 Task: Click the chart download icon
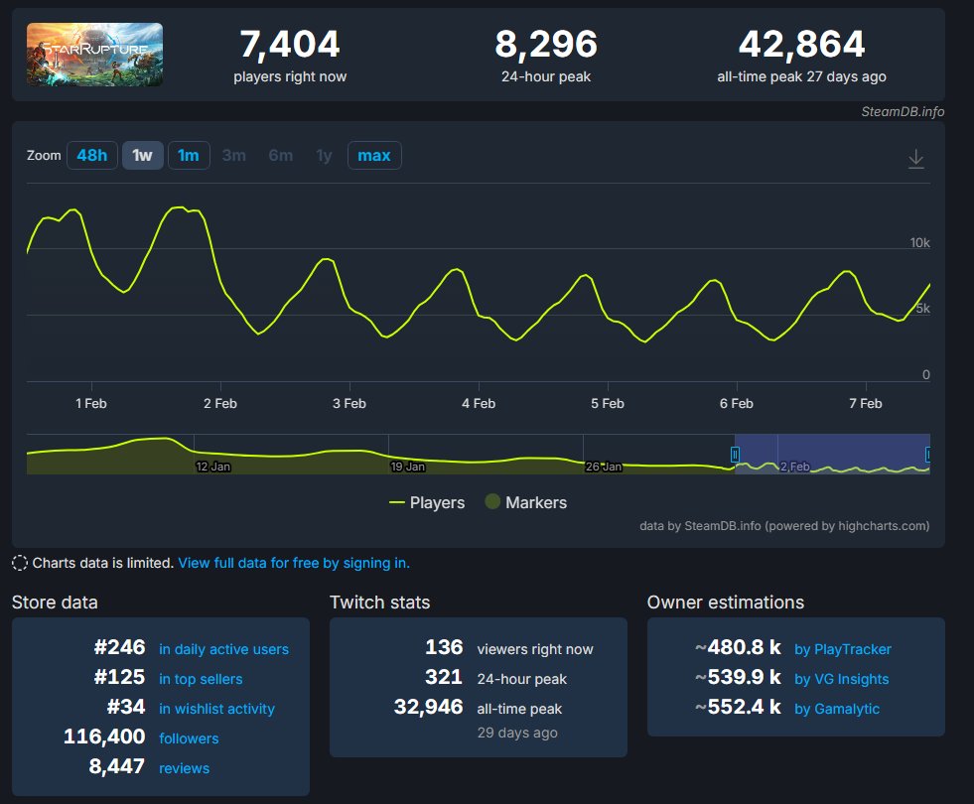915,159
